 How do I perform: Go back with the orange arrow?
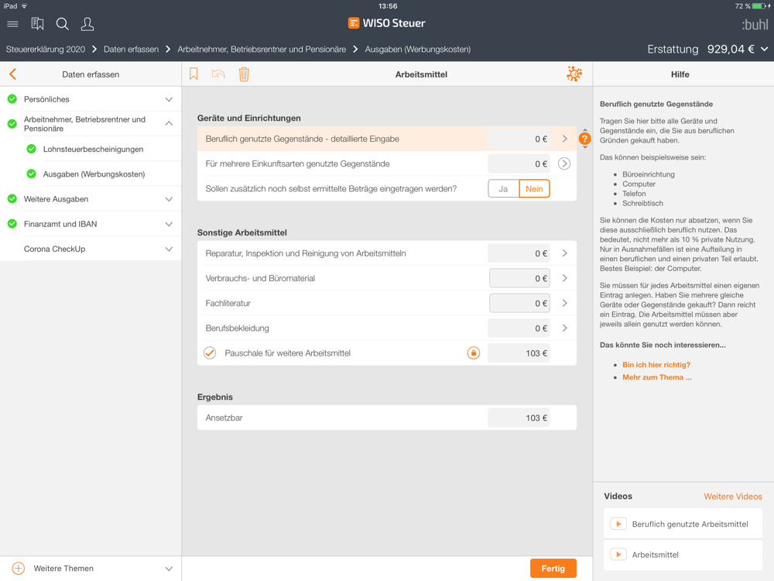(x=13, y=74)
